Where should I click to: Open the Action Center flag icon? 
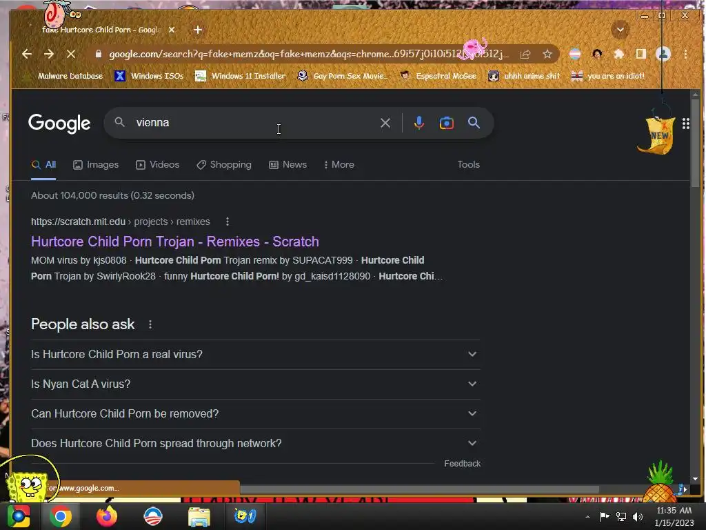[604, 516]
